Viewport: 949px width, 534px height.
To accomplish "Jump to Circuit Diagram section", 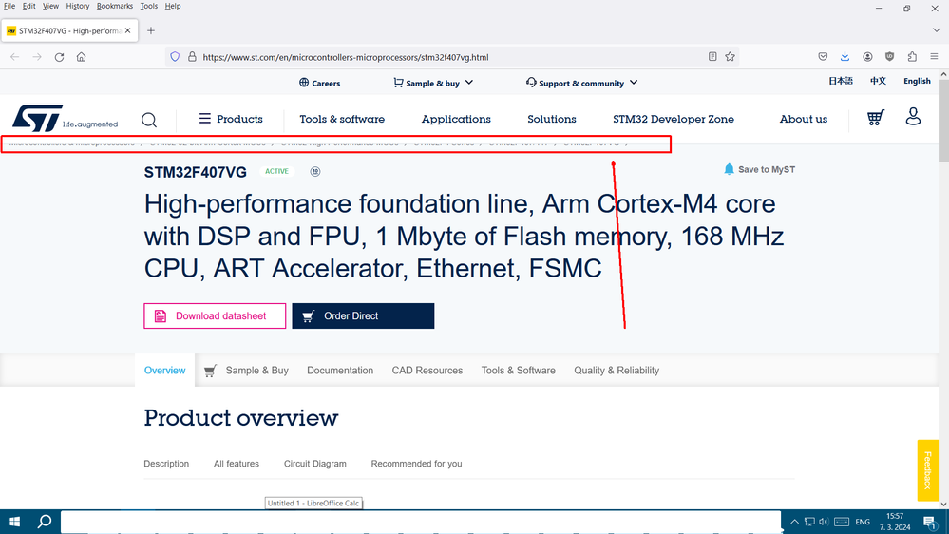I will tap(315, 463).
